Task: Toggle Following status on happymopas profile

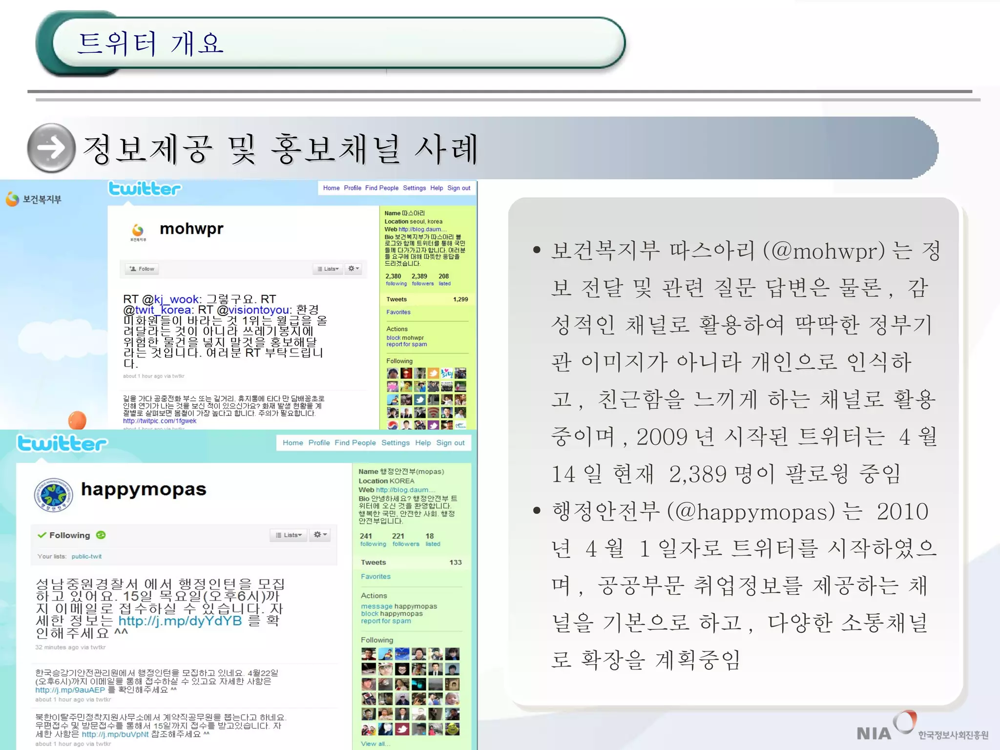Action: [64, 535]
